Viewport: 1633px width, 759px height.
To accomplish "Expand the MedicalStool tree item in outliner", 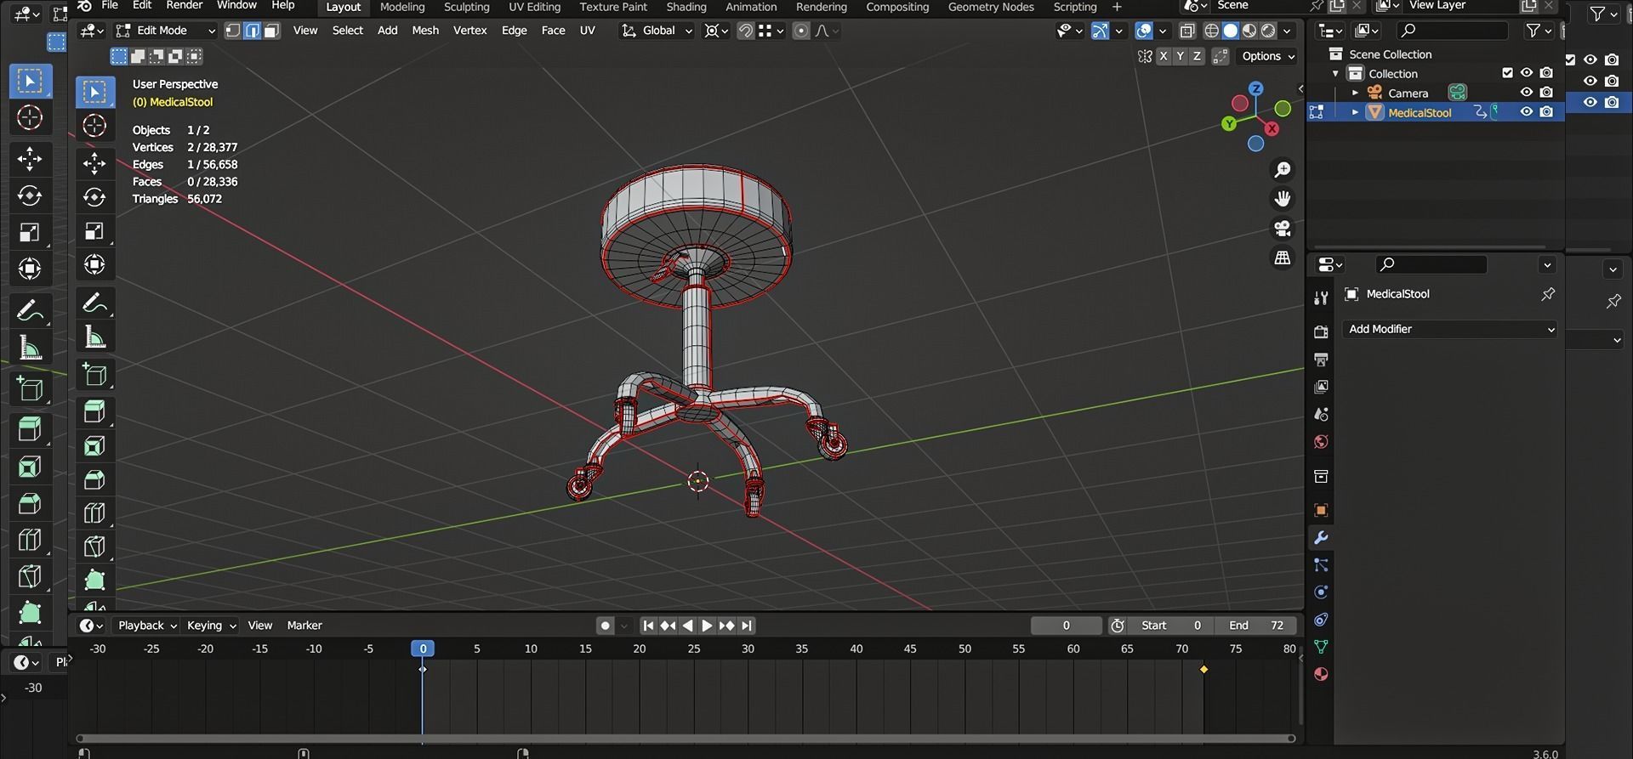I will pyautogui.click(x=1355, y=112).
